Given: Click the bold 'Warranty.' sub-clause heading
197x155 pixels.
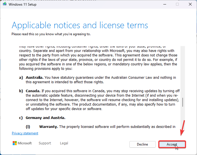Looking at the screenshot, I should [x=49, y=127].
